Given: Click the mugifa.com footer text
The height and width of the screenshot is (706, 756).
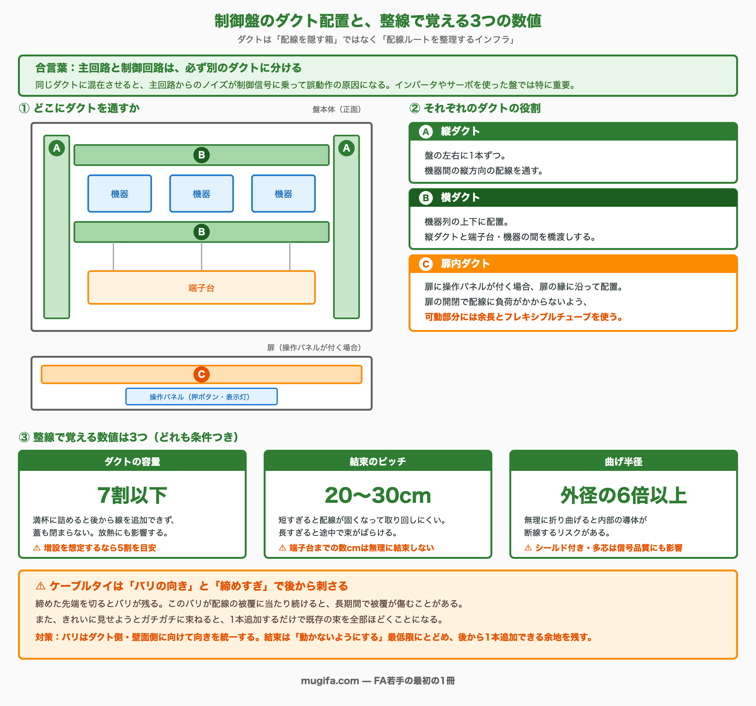Looking at the screenshot, I should (378, 680).
